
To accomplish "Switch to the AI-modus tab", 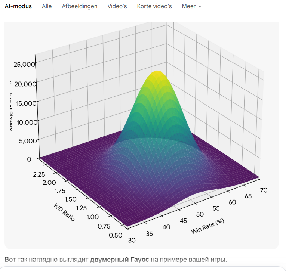I will tap(18, 6).
